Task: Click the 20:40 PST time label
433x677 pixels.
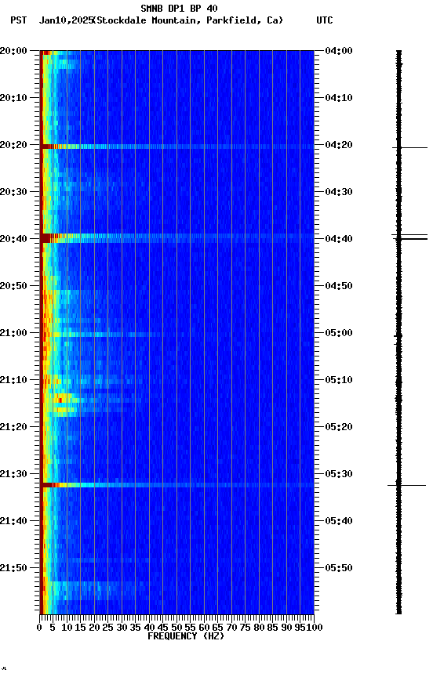Action: [13, 239]
